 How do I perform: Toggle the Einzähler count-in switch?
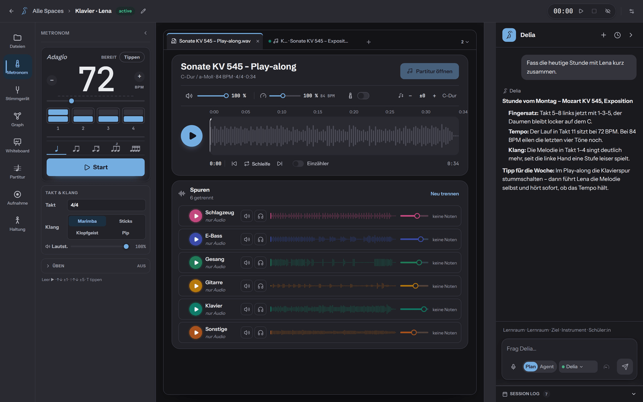coord(298,164)
